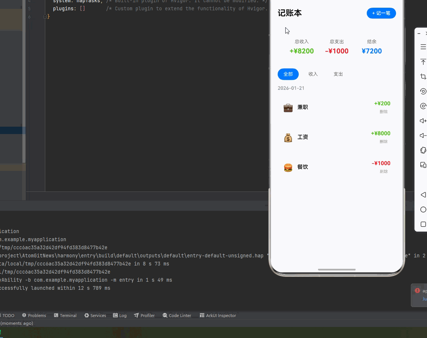Click the emulator recent apps square button
427x338 pixels.
pos(423,224)
